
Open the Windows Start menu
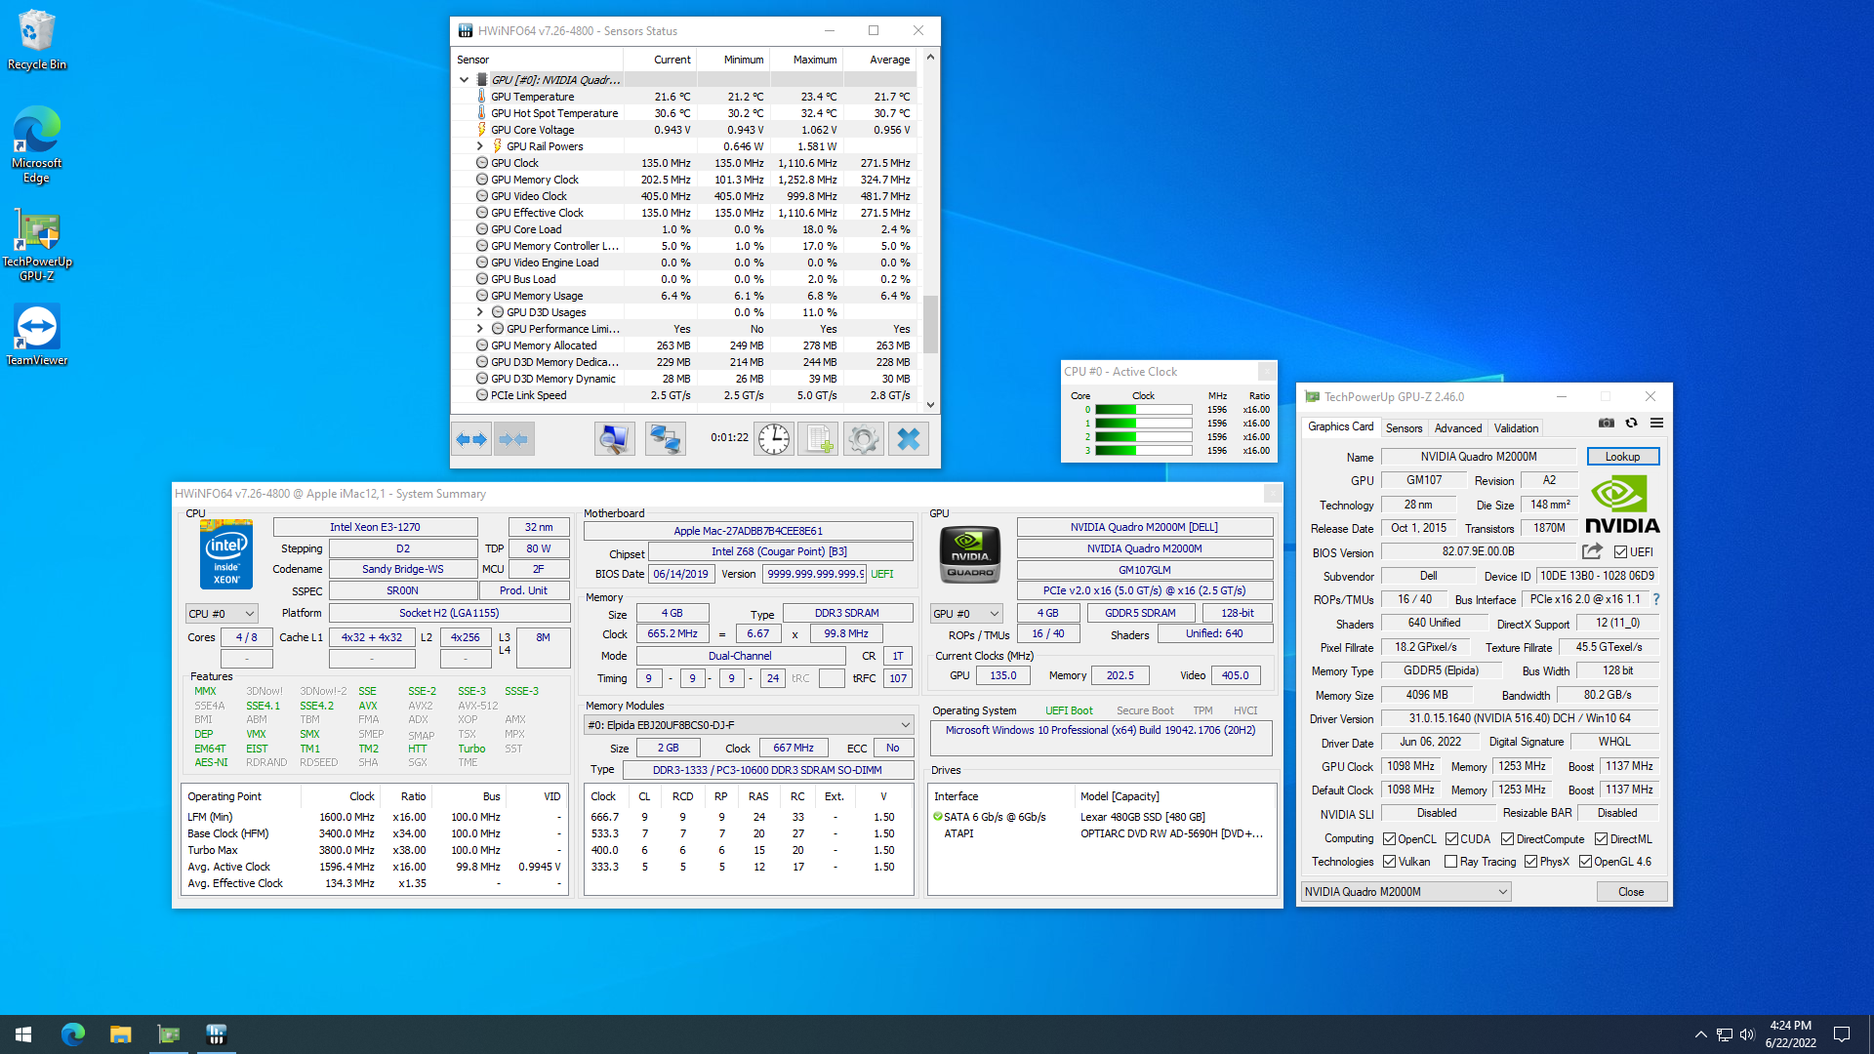23,1034
